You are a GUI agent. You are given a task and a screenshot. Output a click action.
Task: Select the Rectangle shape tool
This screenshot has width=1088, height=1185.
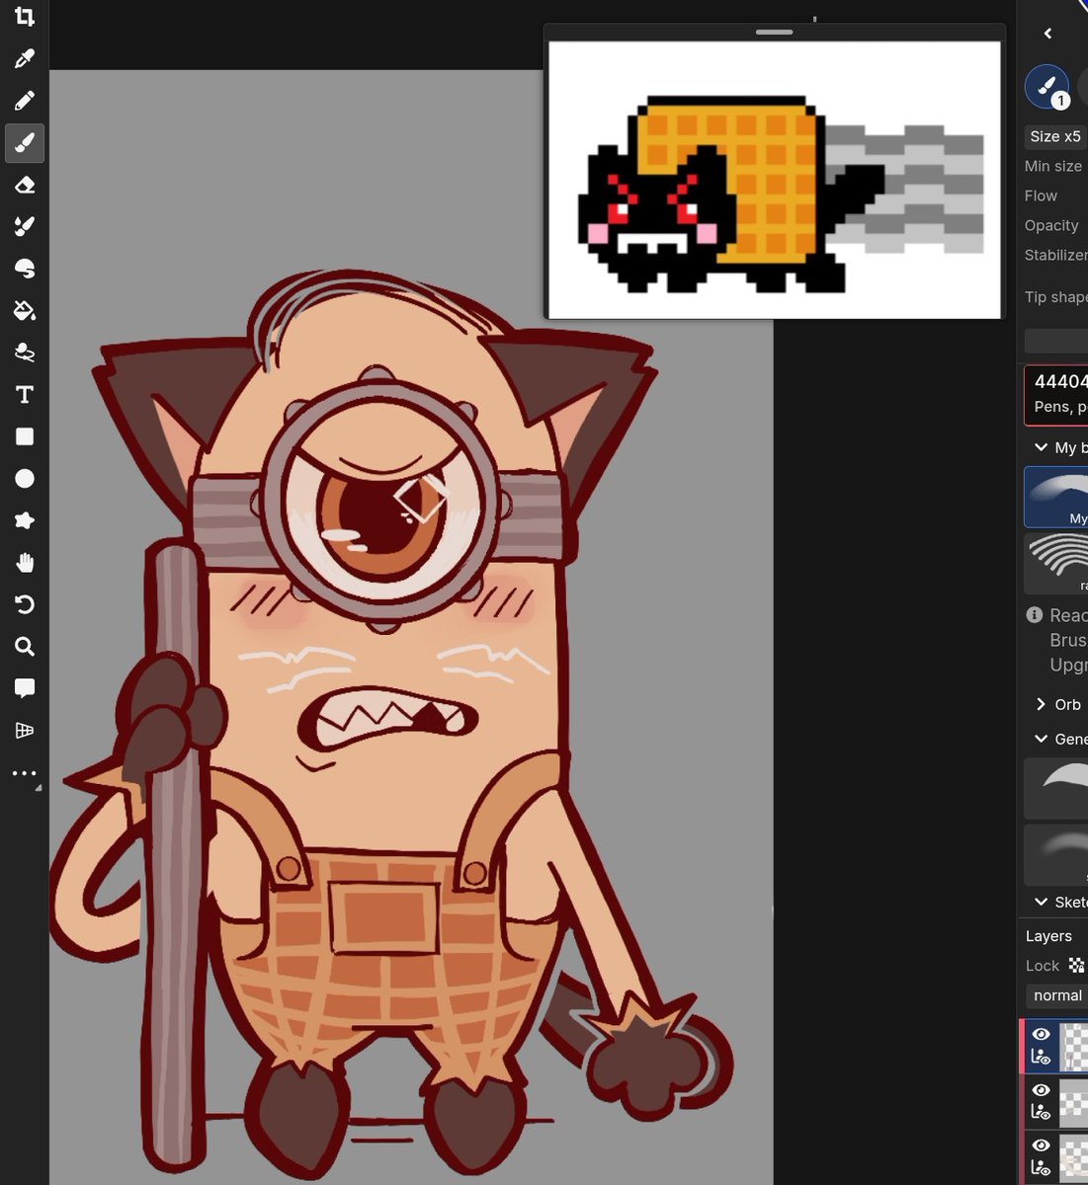(x=25, y=436)
